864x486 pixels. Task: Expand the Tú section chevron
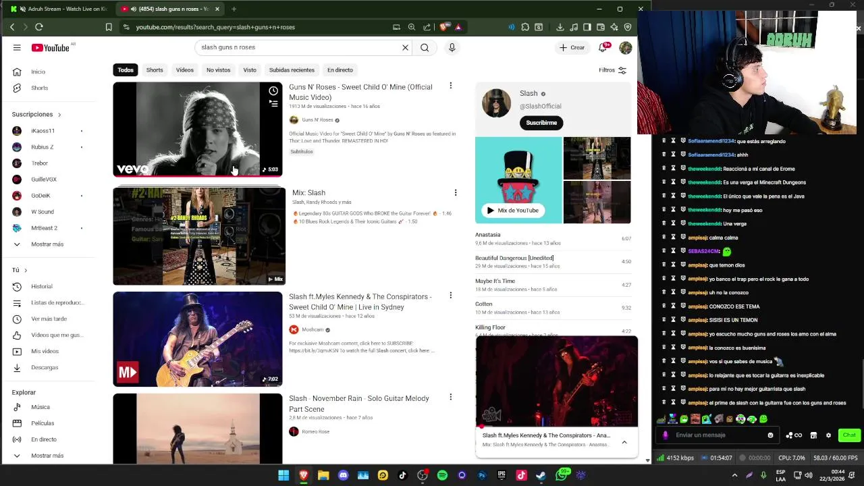(x=26, y=270)
